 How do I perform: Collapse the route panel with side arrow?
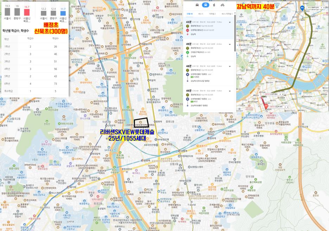click(238, 45)
